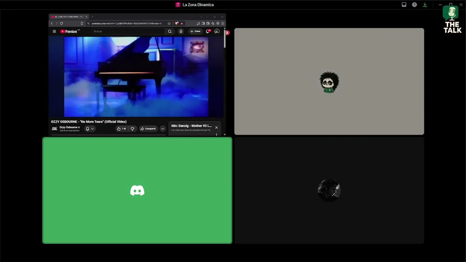
Task: Click the YouTube page vertical scrollbar
Action: coord(225,38)
